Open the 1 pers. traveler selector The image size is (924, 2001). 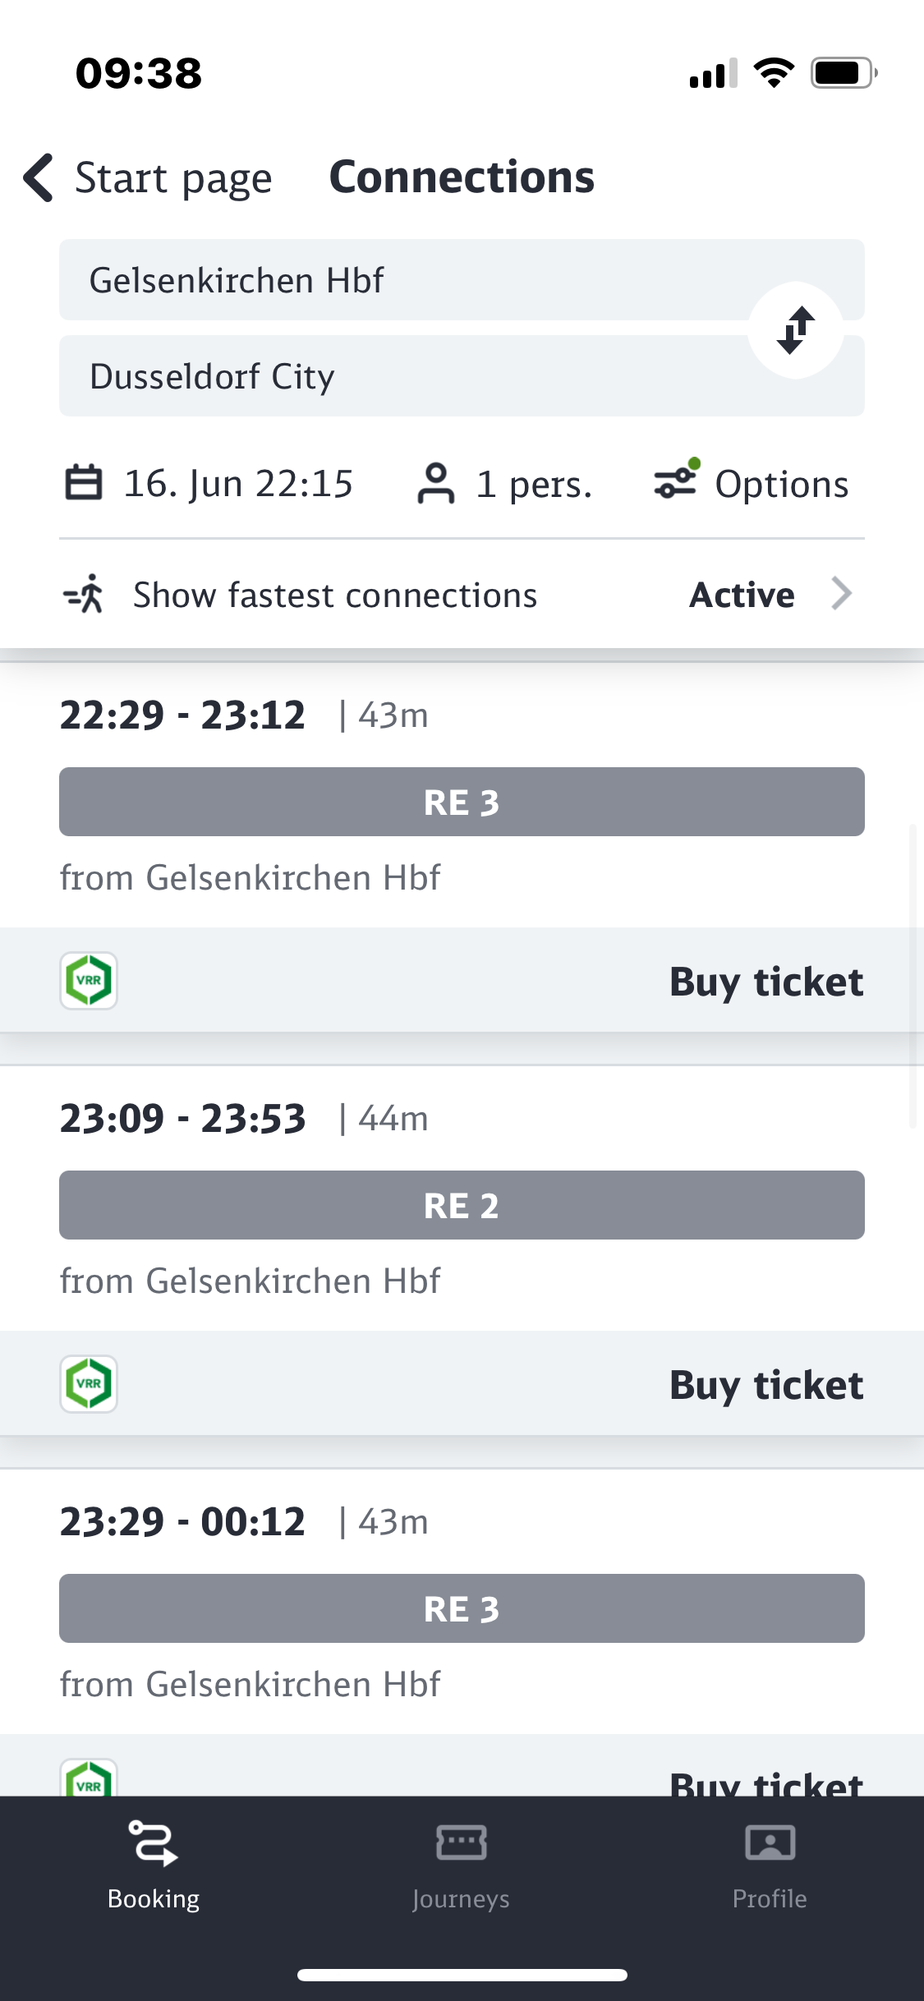(x=534, y=484)
